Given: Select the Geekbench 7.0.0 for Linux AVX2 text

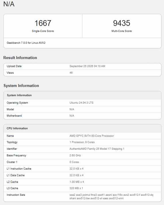Looking at the screenshot, I should tap(26, 43).
